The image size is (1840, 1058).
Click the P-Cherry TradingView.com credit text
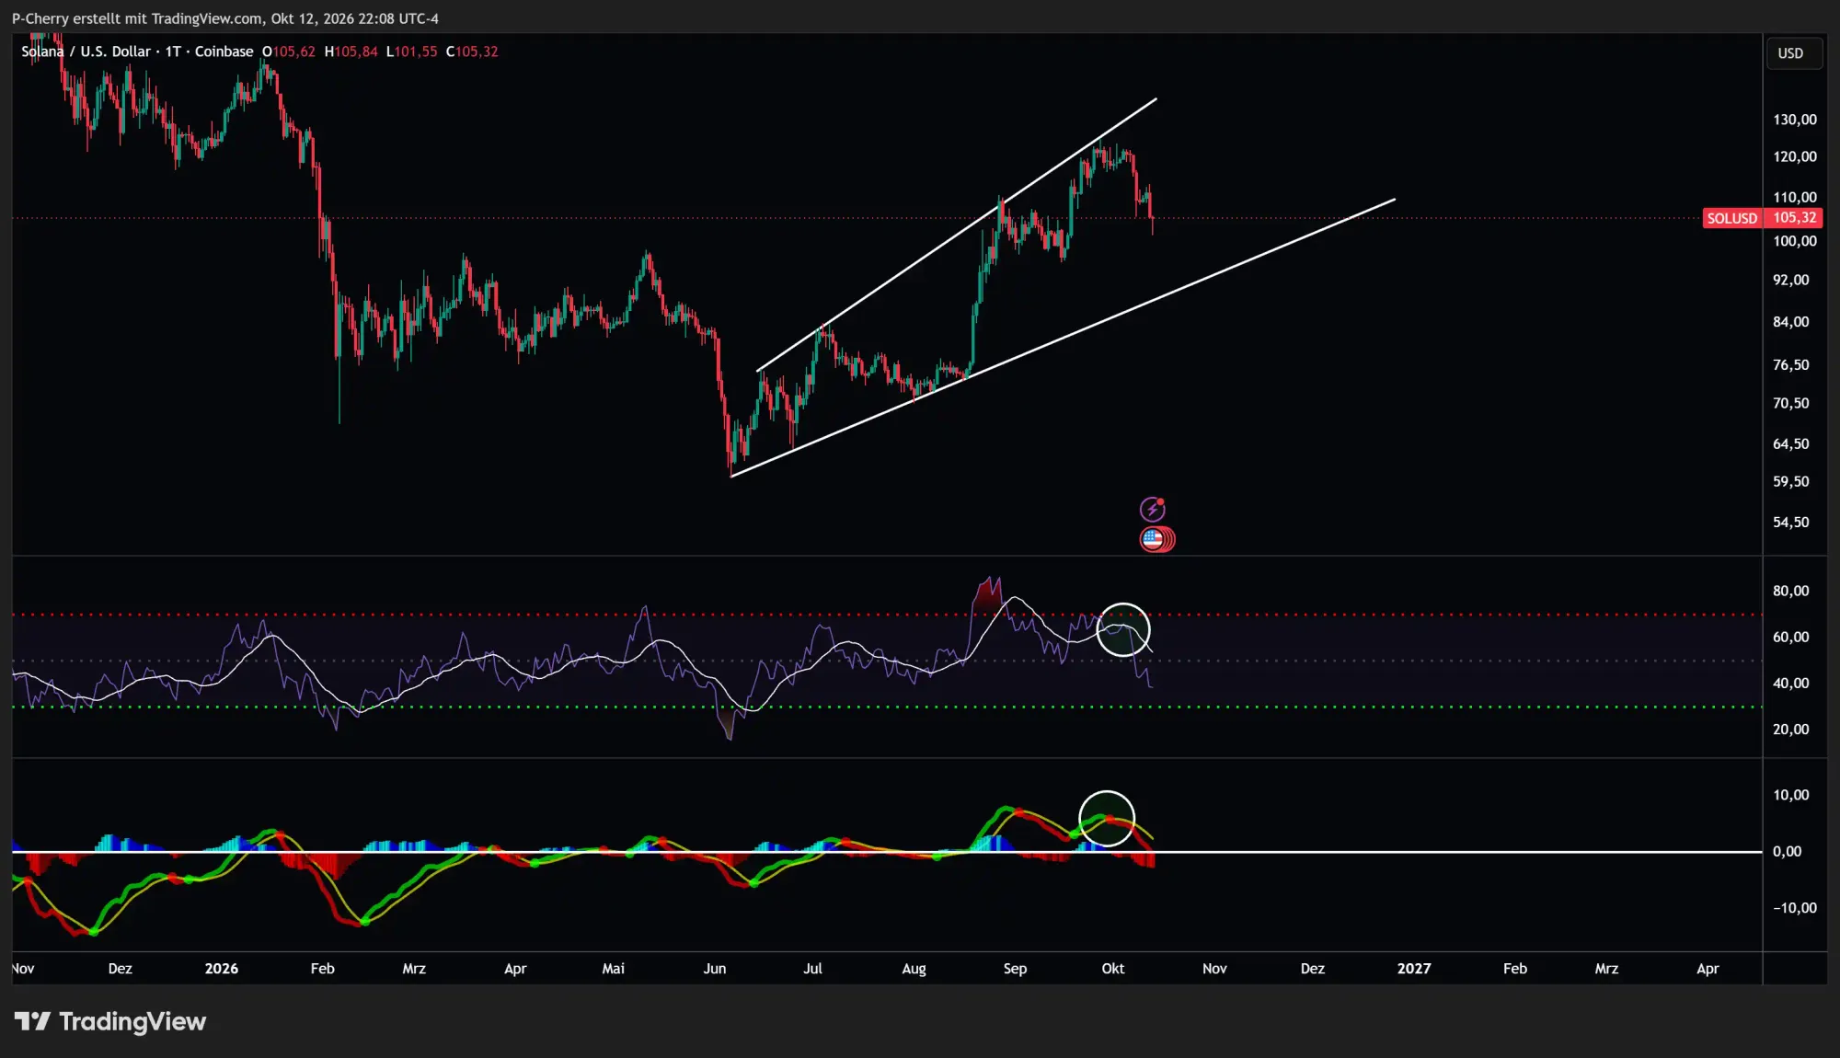click(x=225, y=18)
